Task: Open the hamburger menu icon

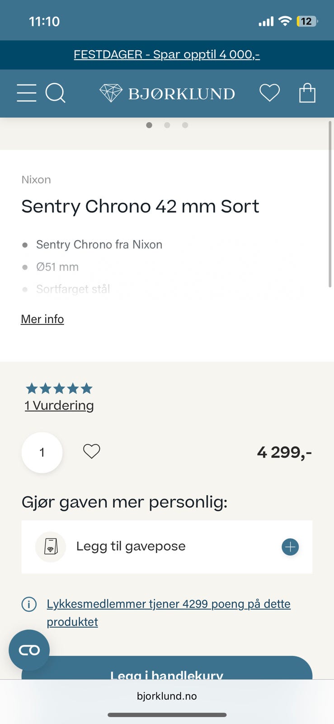Action: click(x=26, y=93)
